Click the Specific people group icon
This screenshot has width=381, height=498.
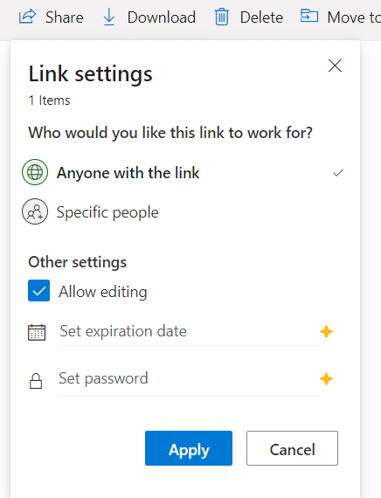[x=35, y=211]
